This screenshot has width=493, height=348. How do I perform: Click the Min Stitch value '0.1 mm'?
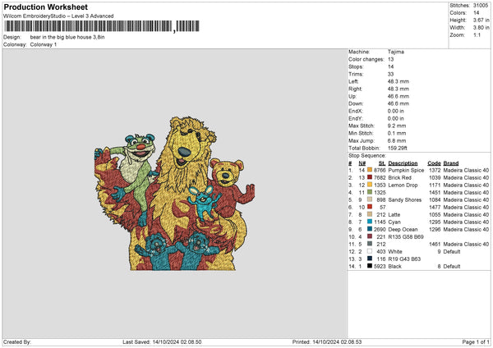[x=397, y=133]
